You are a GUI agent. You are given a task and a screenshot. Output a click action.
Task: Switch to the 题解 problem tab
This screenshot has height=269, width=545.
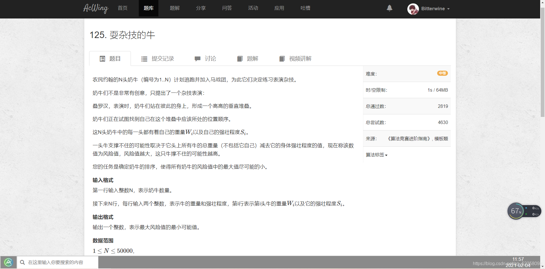pos(248,59)
